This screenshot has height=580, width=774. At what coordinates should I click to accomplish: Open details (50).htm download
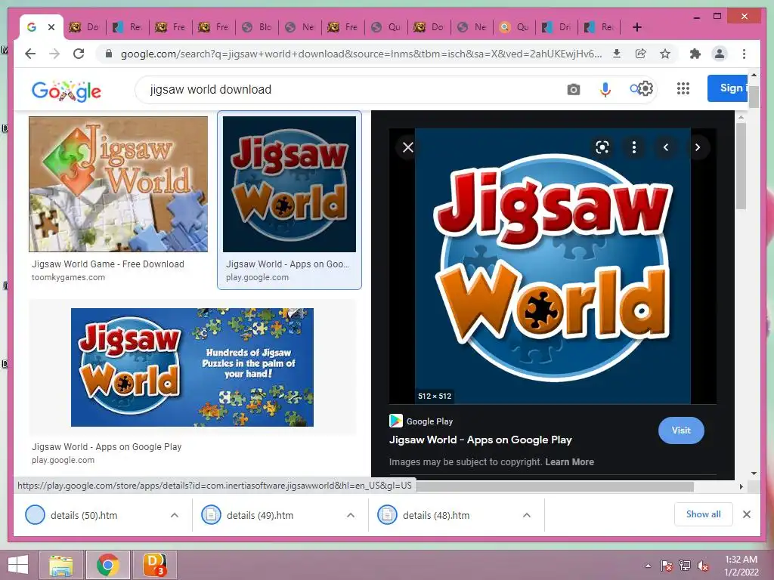(x=84, y=515)
